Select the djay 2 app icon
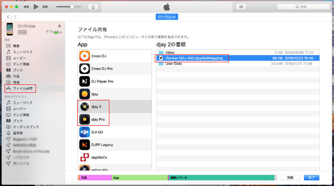The height and width of the screenshot is (186, 334). pyautogui.click(x=85, y=107)
